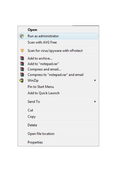Click the WinRAR icon next to Add to archive
Screen dimensions: 123x177
(22, 58)
